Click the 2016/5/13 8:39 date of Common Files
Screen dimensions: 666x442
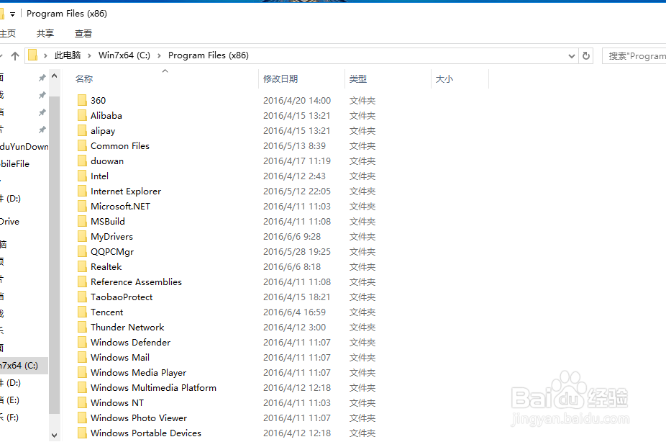coord(294,146)
